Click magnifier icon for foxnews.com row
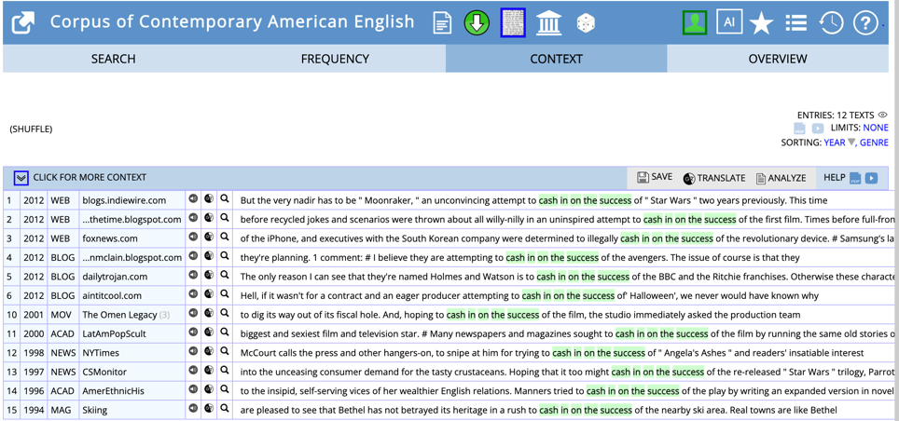 pyautogui.click(x=225, y=238)
